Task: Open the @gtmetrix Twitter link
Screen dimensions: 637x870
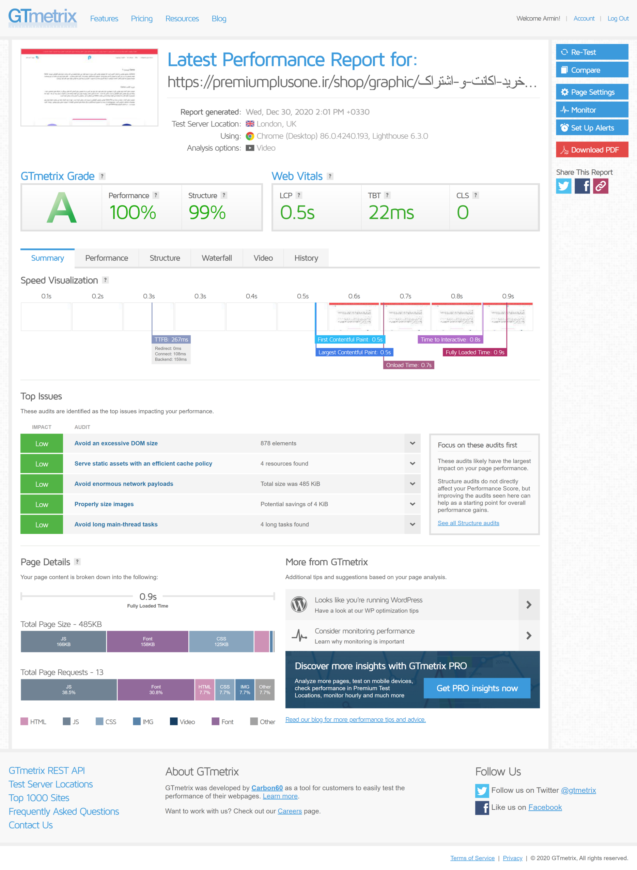Action: 578,790
